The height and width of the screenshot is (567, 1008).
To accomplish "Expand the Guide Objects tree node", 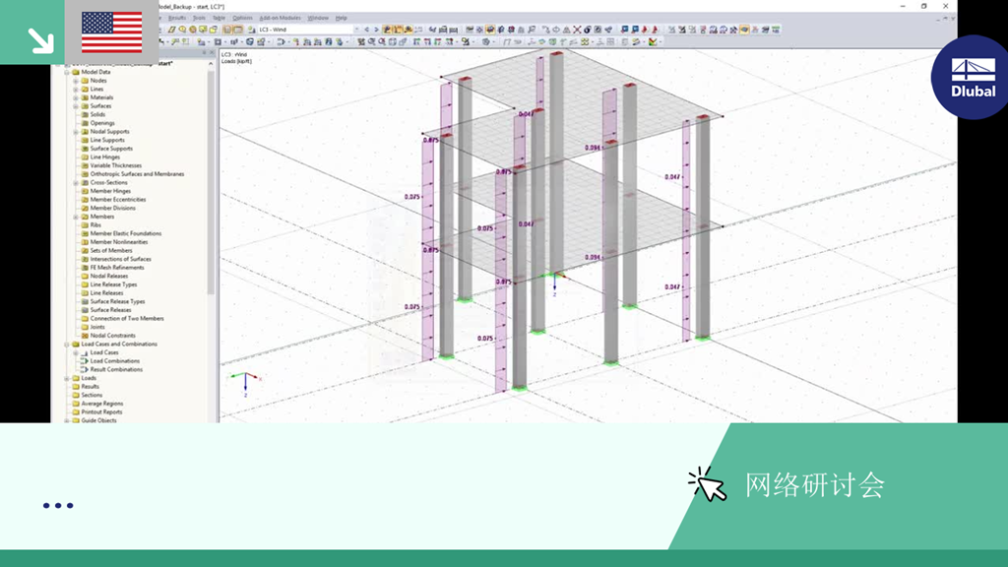I will pyautogui.click(x=67, y=420).
